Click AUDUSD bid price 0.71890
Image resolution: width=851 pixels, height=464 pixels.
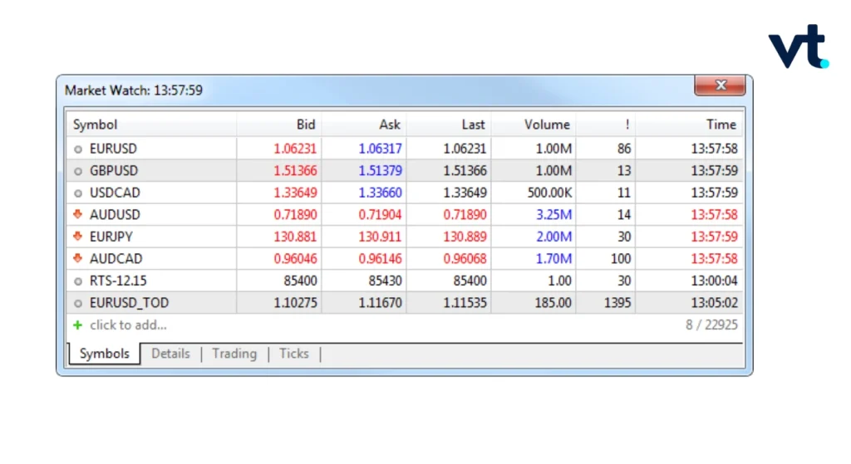[x=295, y=215]
